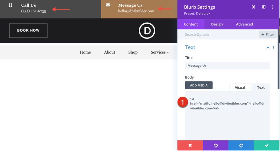This screenshot has height=151, width=280.
Task: Click inside the Body HTML text area
Action: (x=227, y=115)
